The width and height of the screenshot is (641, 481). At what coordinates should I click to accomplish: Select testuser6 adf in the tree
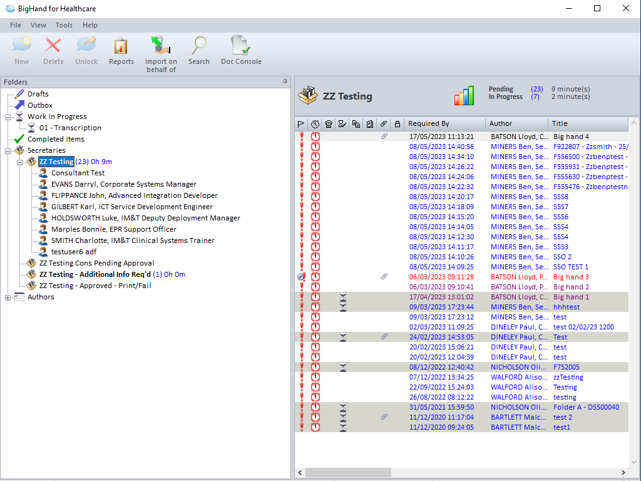point(74,252)
